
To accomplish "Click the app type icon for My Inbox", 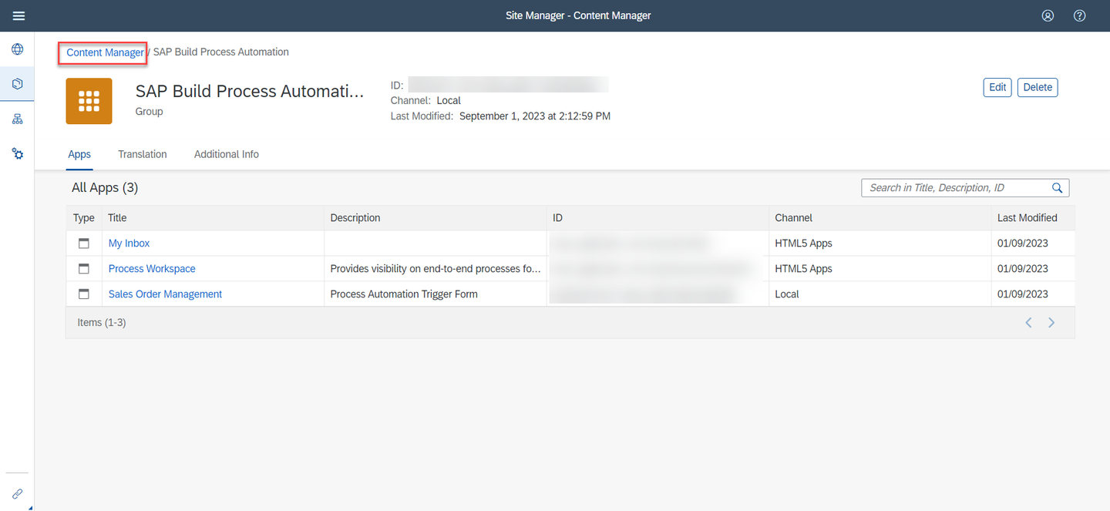I will (x=84, y=244).
